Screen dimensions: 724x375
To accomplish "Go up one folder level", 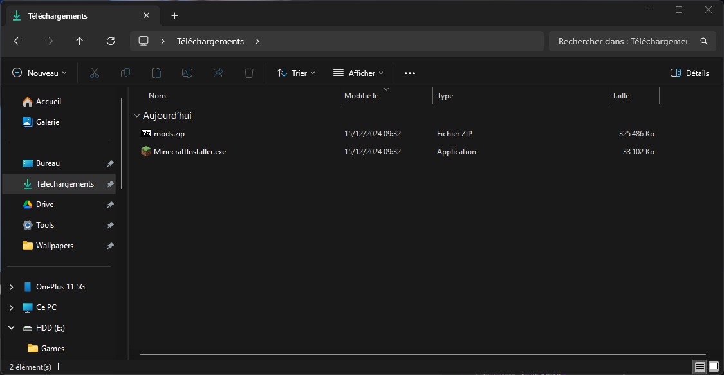I will point(80,41).
